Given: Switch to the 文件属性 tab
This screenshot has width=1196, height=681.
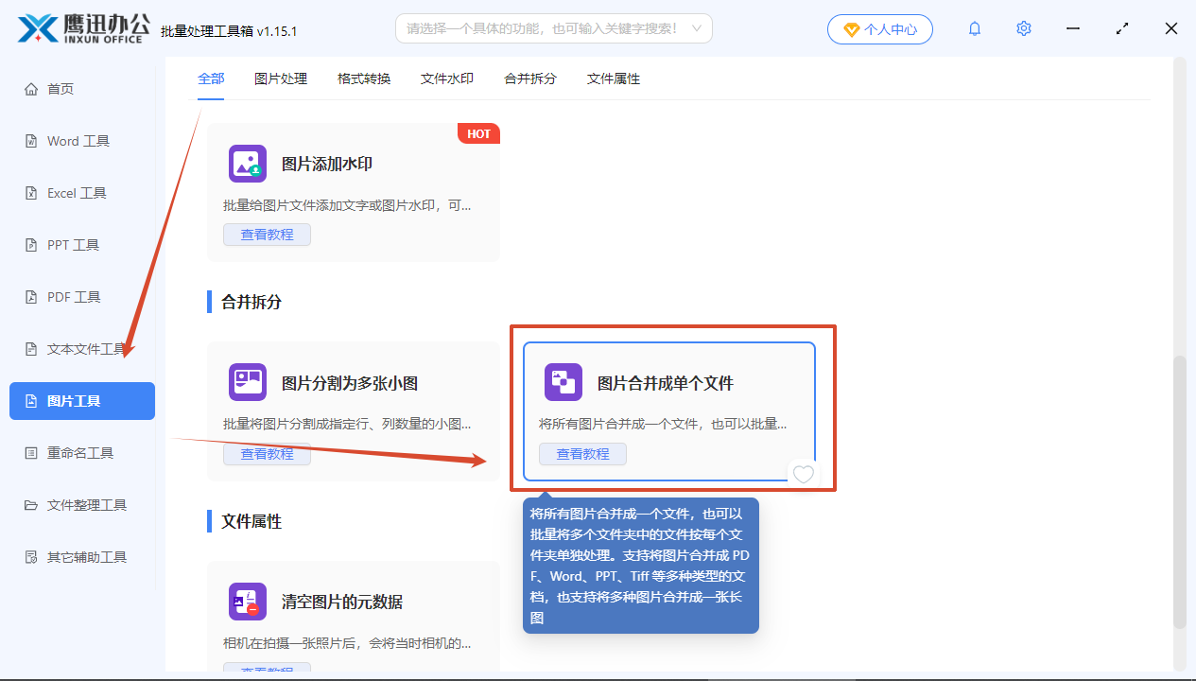Looking at the screenshot, I should 614,79.
